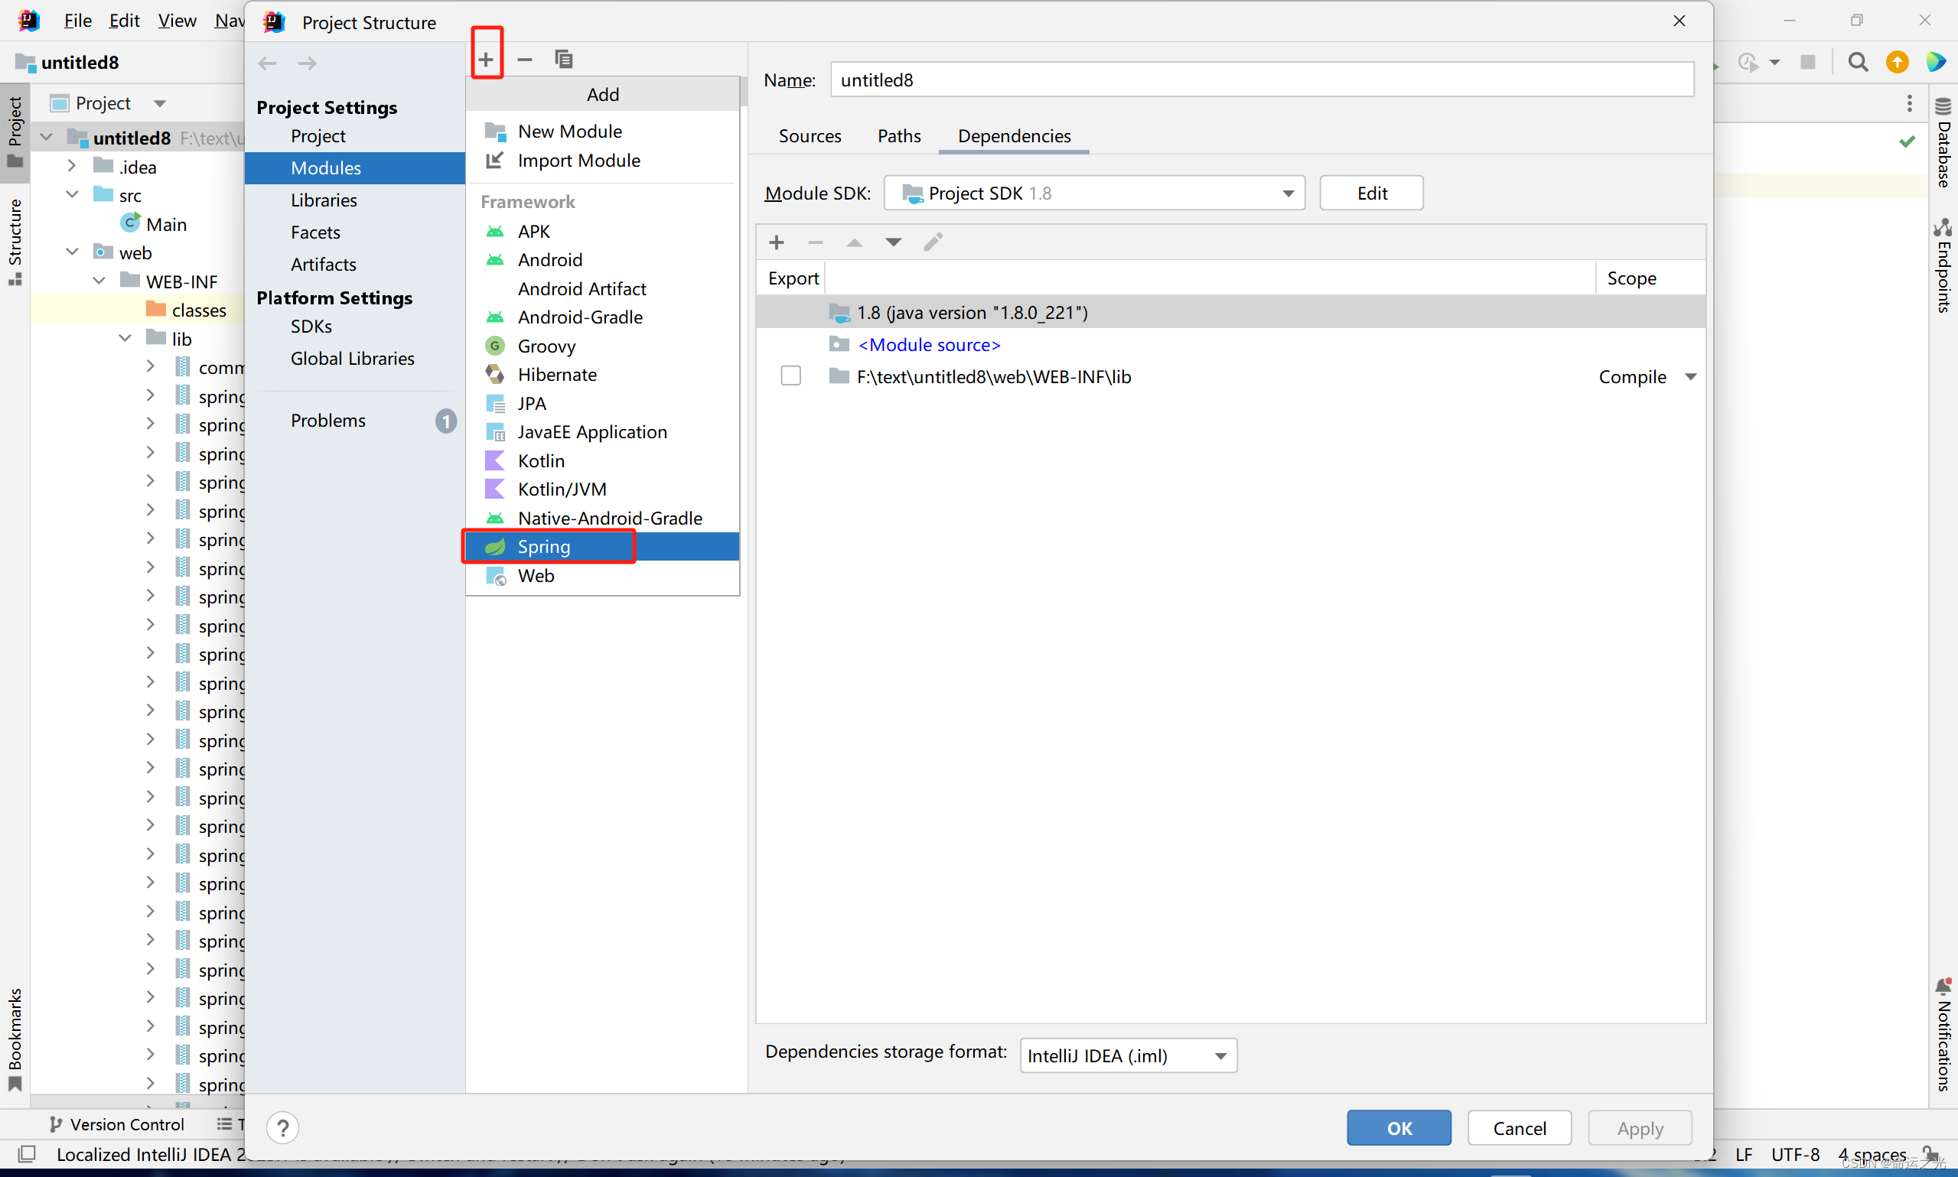
Task: Move dependency up with the up arrow
Action: (855, 242)
